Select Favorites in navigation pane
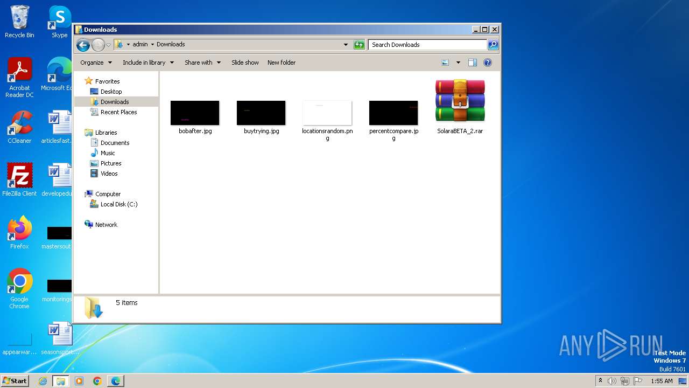 107,81
